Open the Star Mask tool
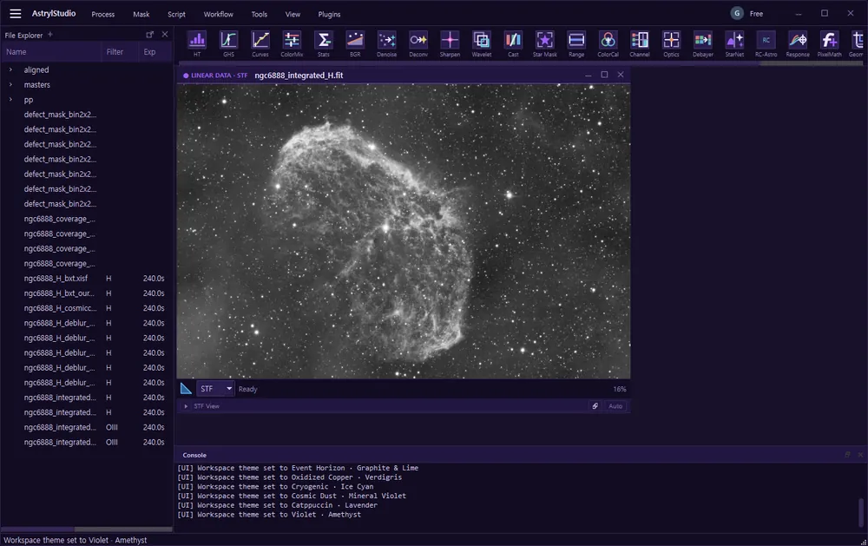 point(545,43)
